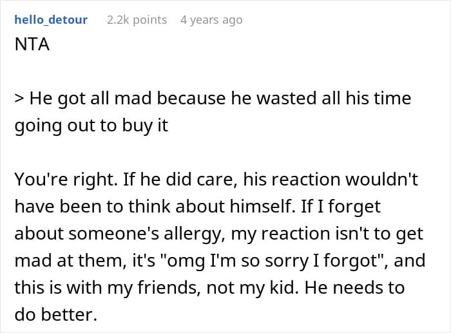Click the quoted text going out to buy it
The height and width of the screenshot is (333, 451).
coord(90,124)
